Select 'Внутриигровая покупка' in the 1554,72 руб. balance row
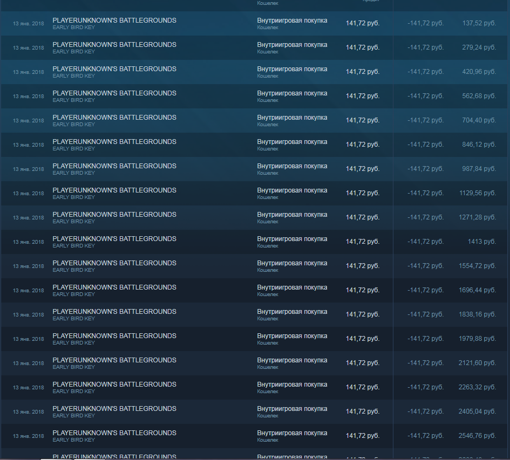The width and height of the screenshot is (510, 460). pyautogui.click(x=292, y=263)
